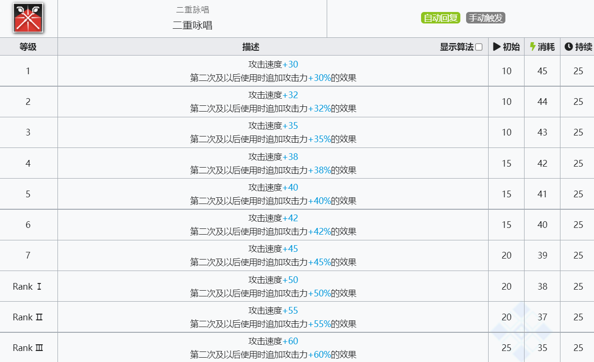The width and height of the screenshot is (594, 362).
Task: Click initial value 15 in level 4 row
Action: pyautogui.click(x=506, y=163)
